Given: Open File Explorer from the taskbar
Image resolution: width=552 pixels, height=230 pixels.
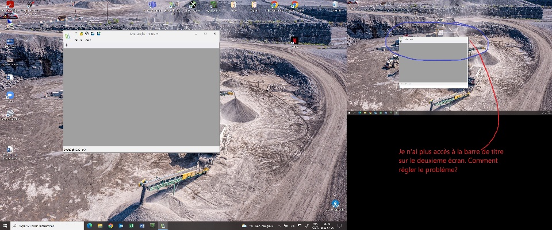Looking at the screenshot, I should point(100,226).
